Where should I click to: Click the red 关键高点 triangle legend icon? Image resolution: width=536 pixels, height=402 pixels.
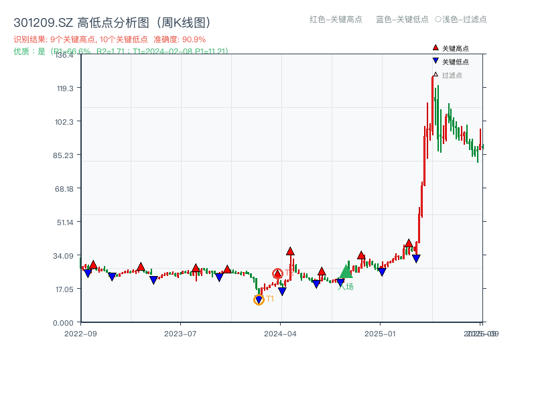[x=434, y=48]
